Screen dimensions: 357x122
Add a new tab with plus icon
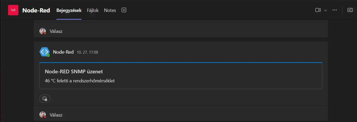click(124, 10)
